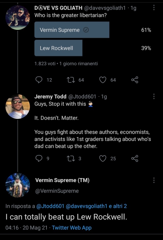Share Jeremy Todd's tweet

tap(135, 158)
